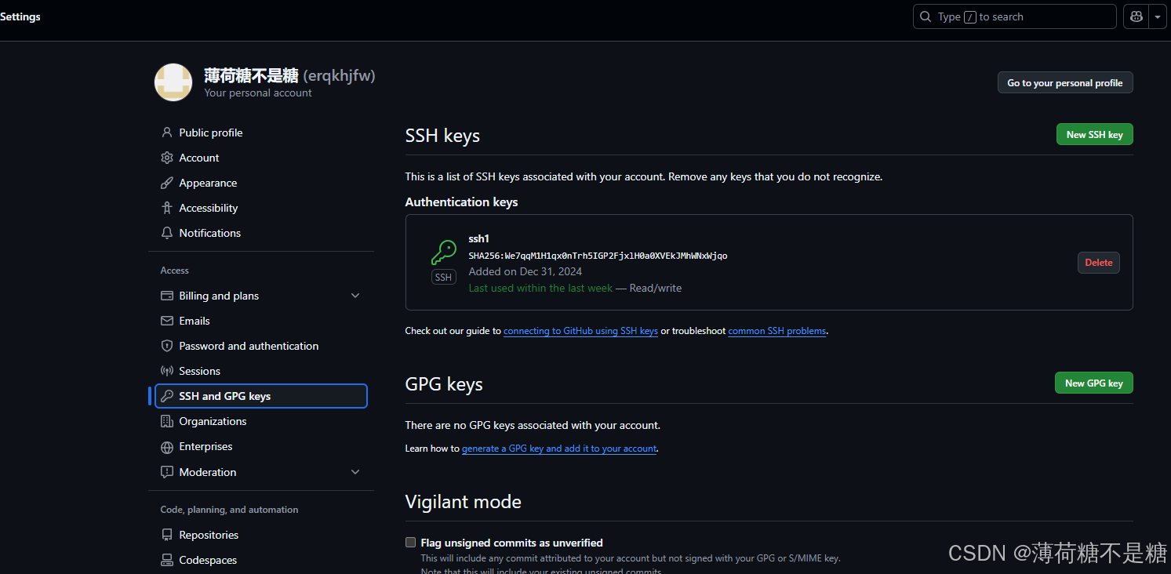Click the Sessions broadcast icon
This screenshot has width=1171, height=574.
coord(166,371)
